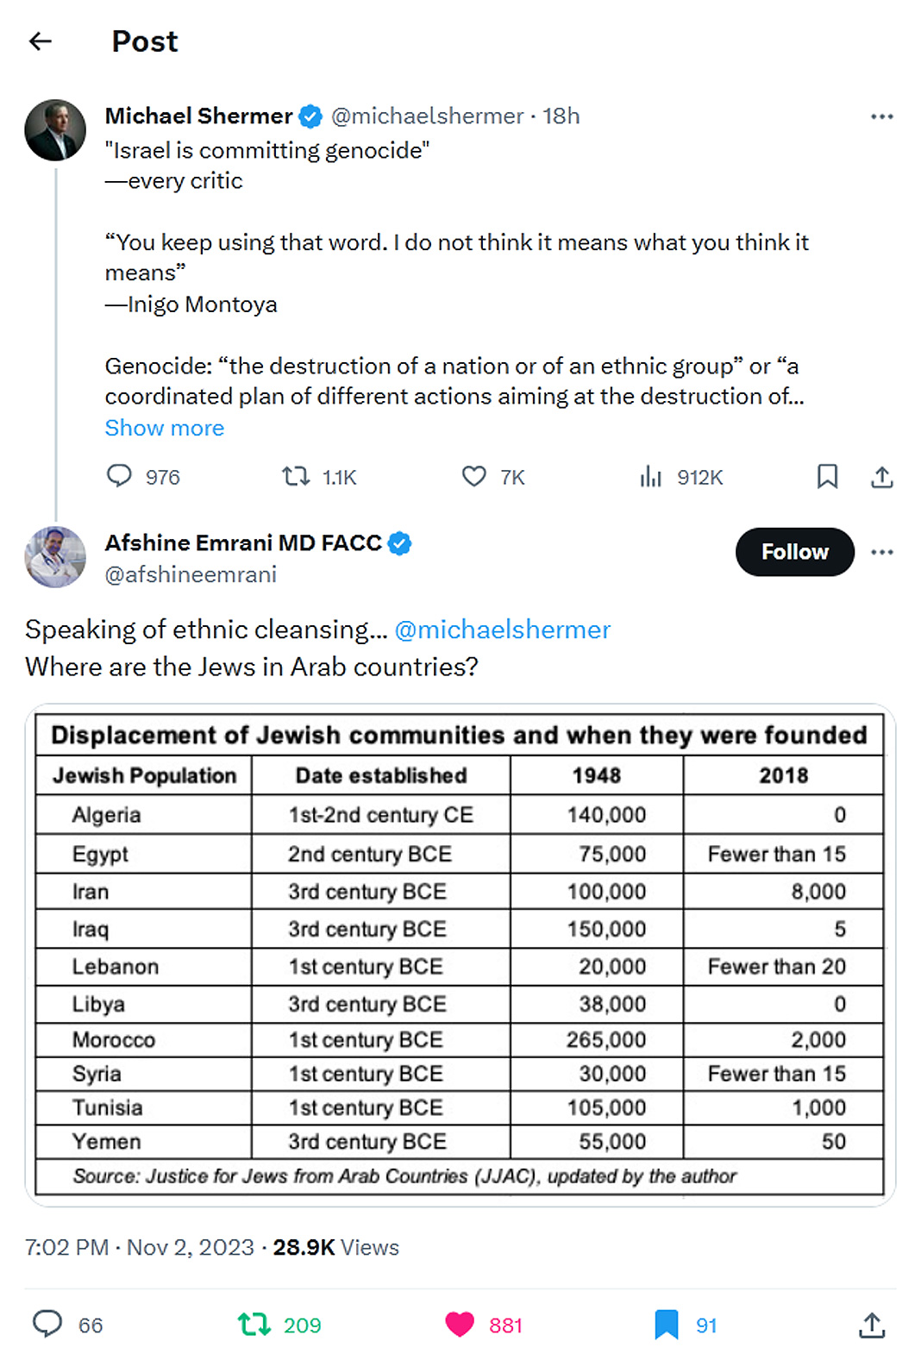Go back using the arrow icon
Screen dimensions: 921x1360
41,41
